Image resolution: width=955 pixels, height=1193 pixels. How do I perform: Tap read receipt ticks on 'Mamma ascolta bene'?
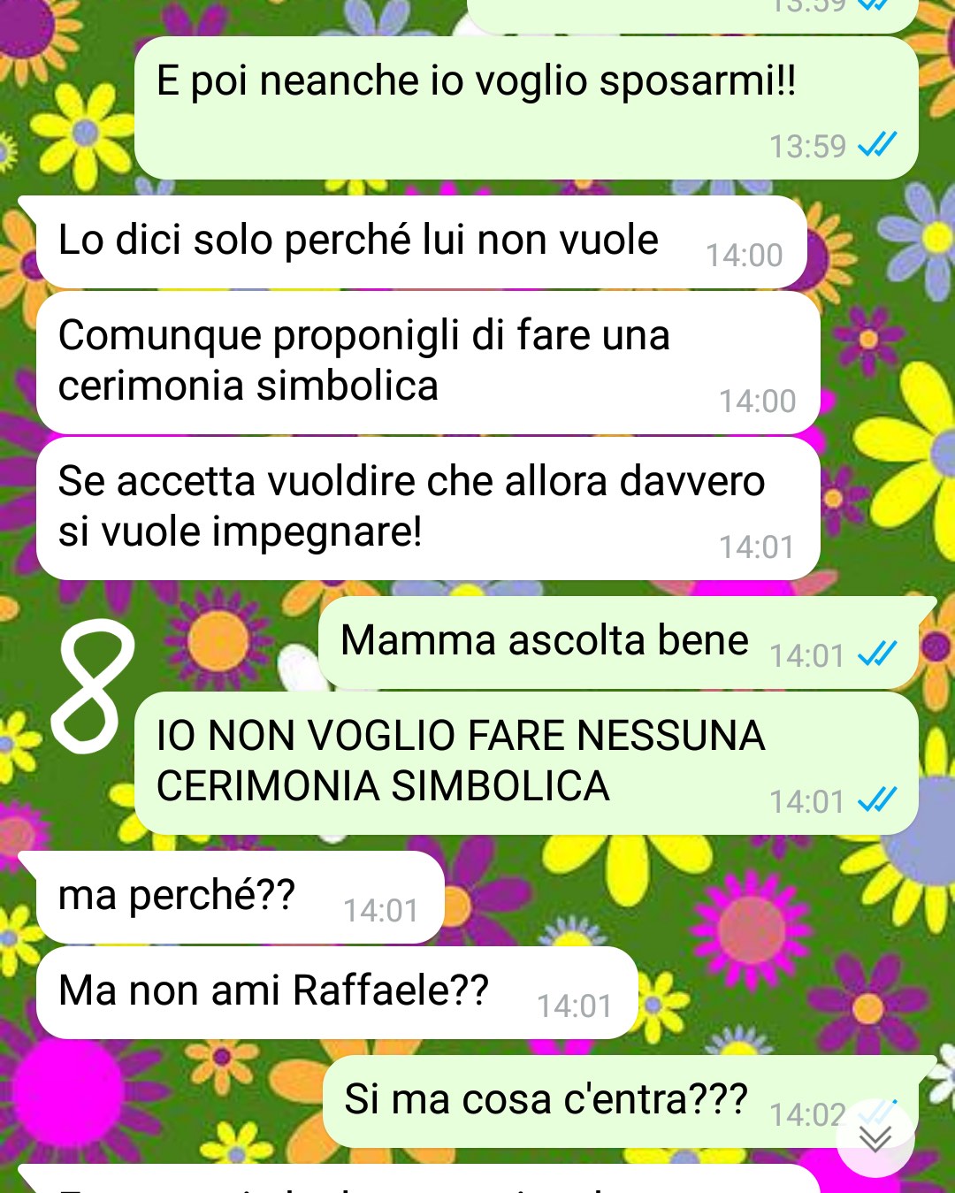coord(877,654)
